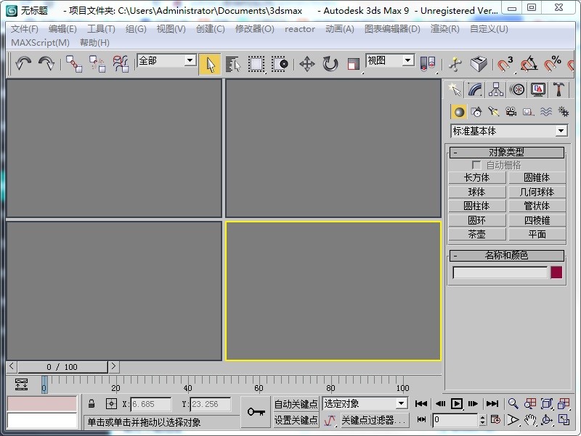This screenshot has height=436, width=581.
Task: Enable the 自动栅格 checkbox
Action: [477, 164]
